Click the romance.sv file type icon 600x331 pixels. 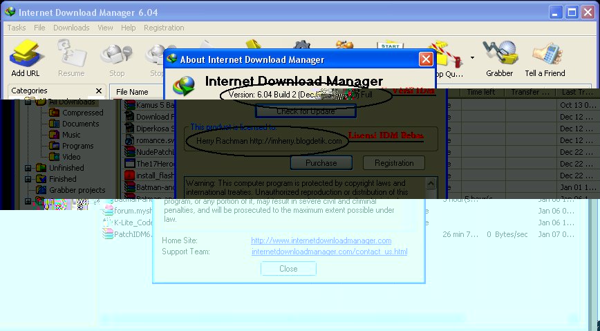[130, 140]
